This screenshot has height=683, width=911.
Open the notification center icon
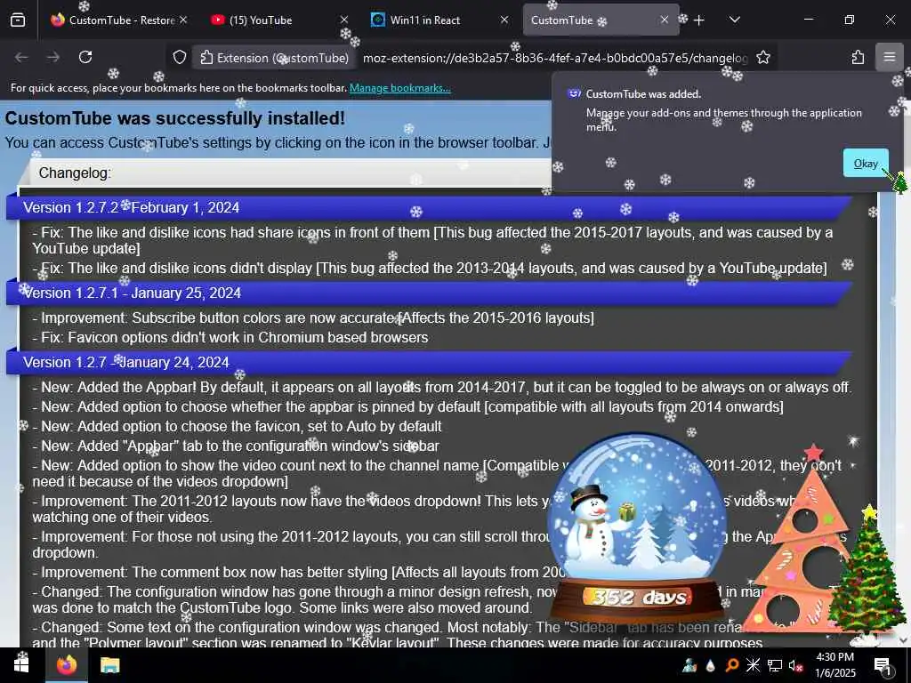[x=883, y=665]
